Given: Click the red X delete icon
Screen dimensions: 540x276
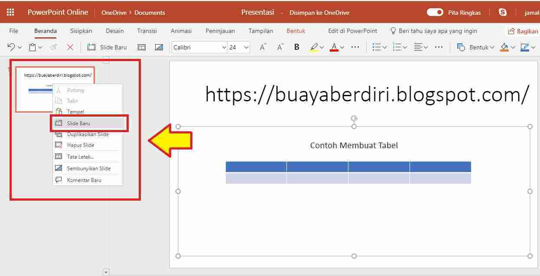Looking at the screenshot, I should pos(70,47).
